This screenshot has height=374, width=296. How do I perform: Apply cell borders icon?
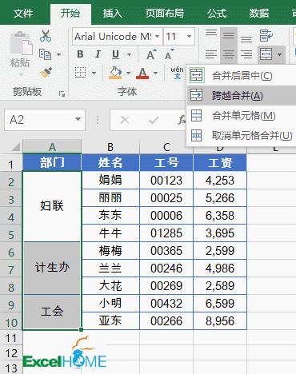click(80, 73)
